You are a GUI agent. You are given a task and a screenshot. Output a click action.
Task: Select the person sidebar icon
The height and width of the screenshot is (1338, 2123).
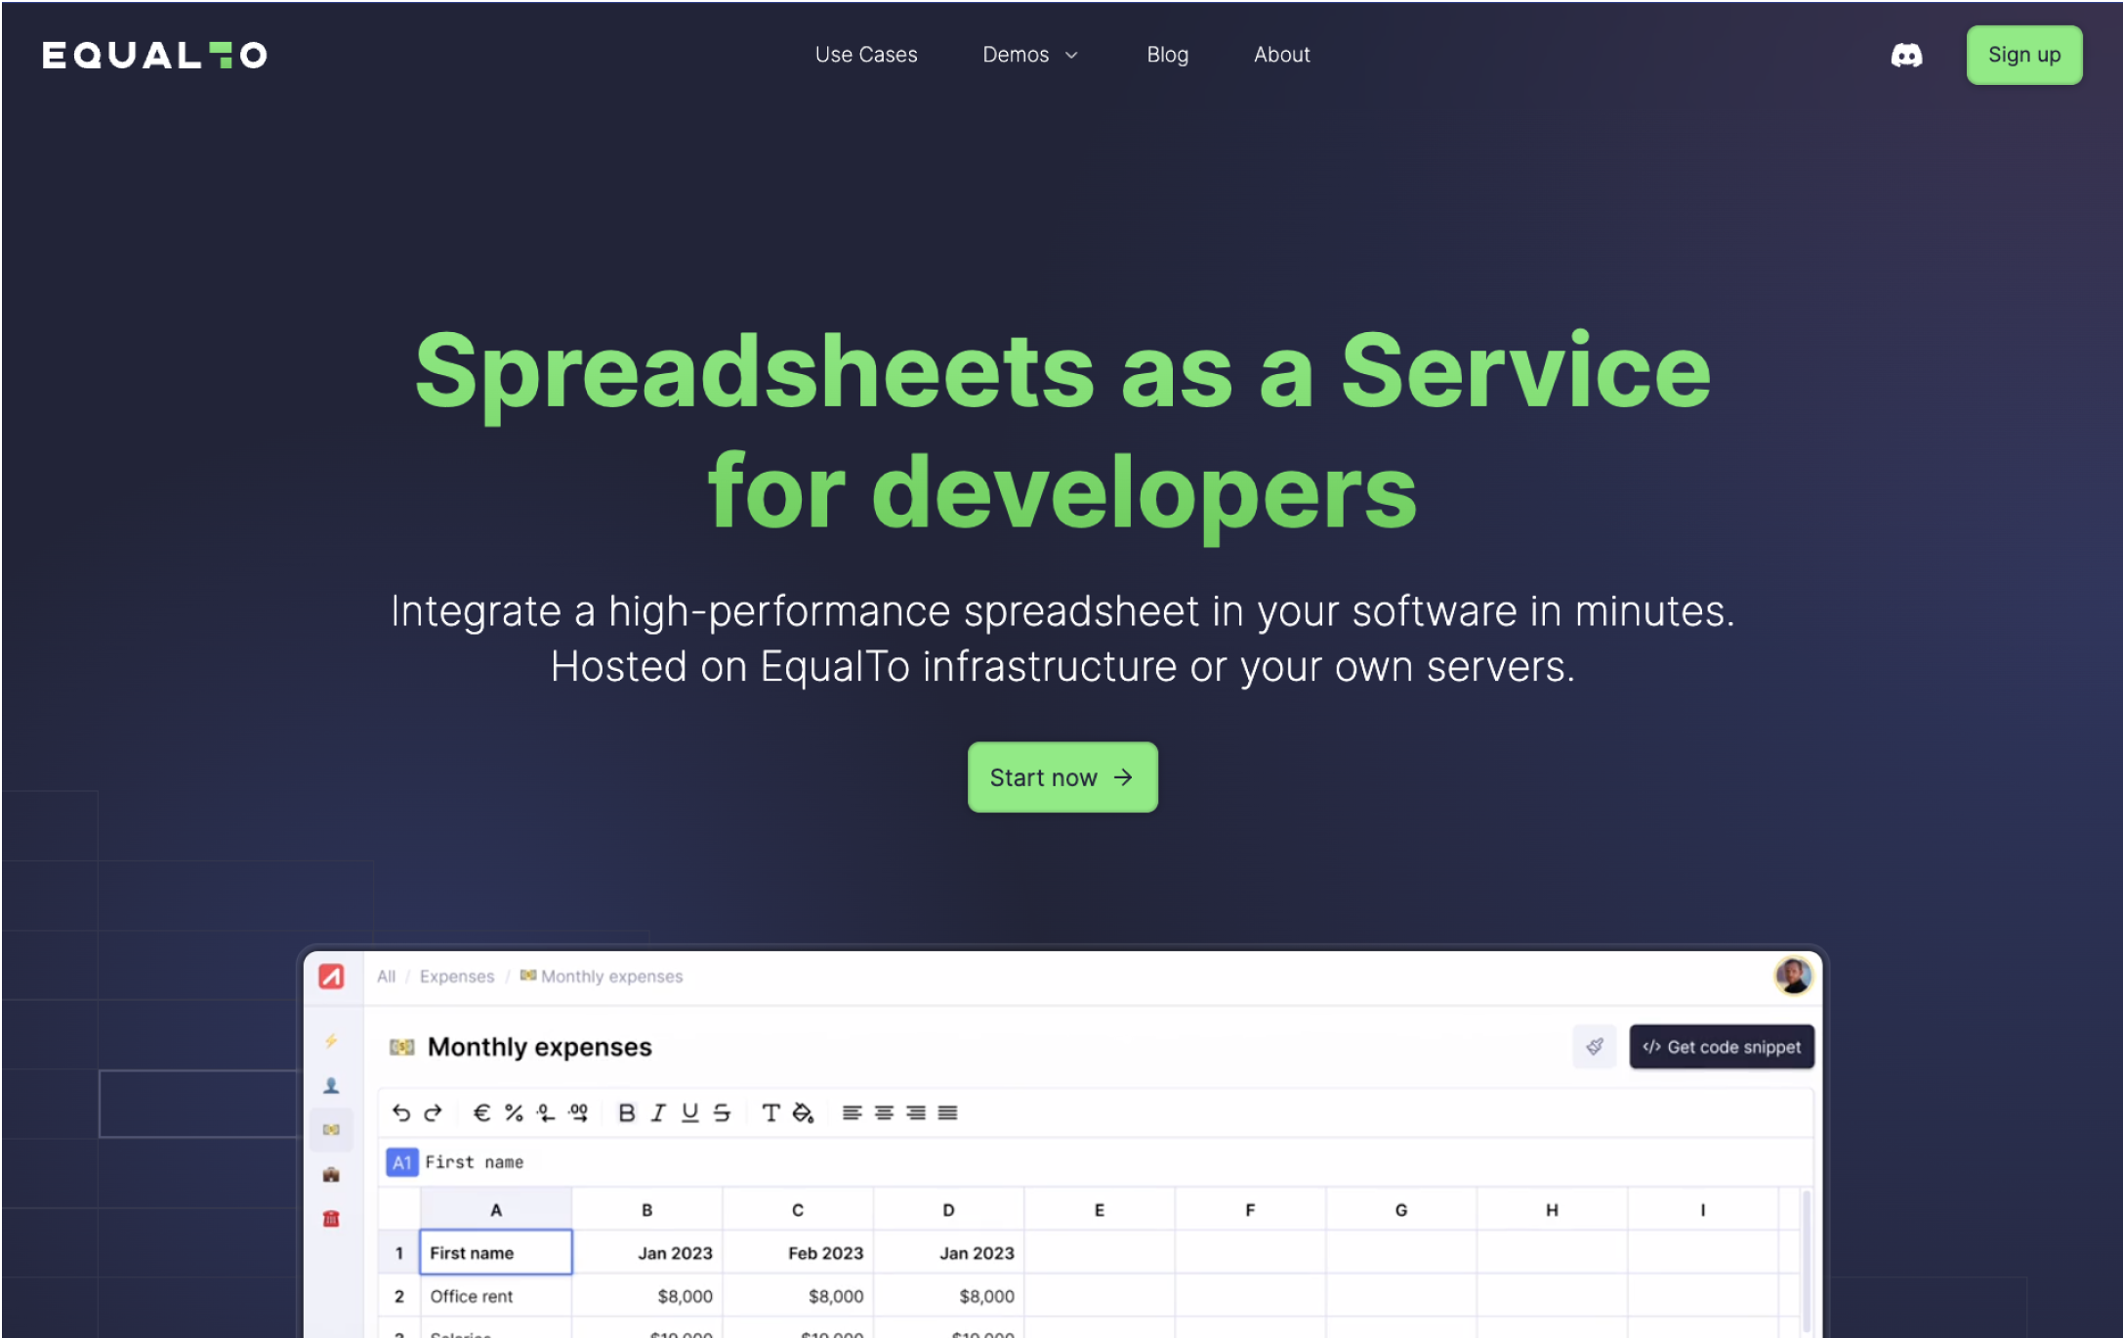coord(331,1085)
